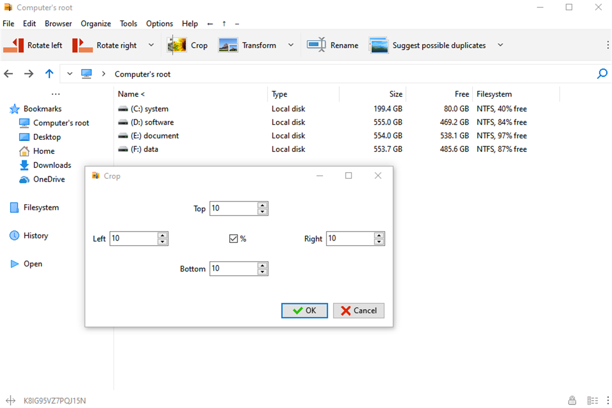This screenshot has width=612, height=408.
Task: Open search with the magnifier icon
Action: click(602, 74)
